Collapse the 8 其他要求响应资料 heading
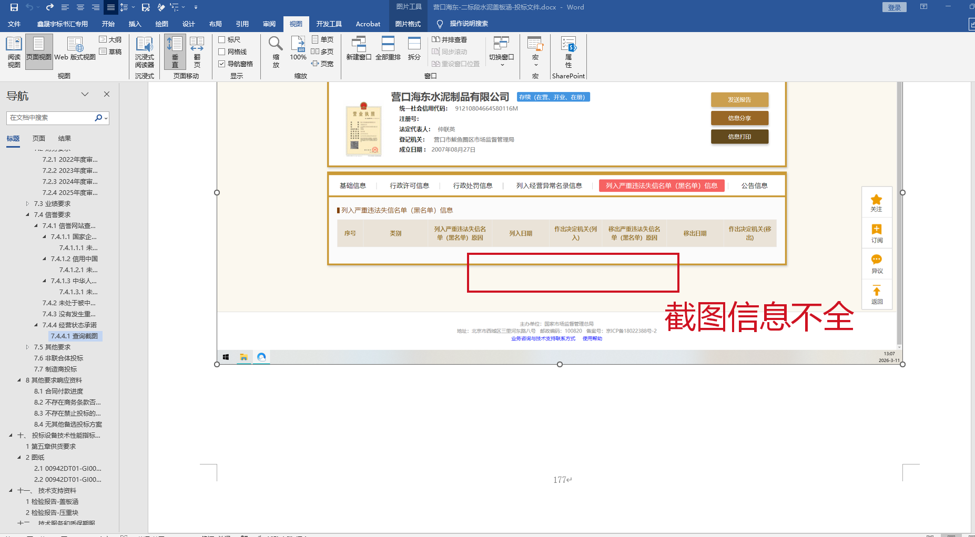 [x=19, y=380]
